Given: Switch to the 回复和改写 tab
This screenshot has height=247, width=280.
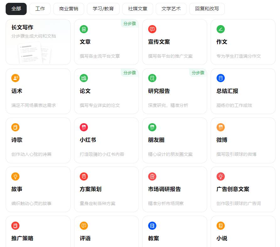Looking at the screenshot, I should pos(207,9).
